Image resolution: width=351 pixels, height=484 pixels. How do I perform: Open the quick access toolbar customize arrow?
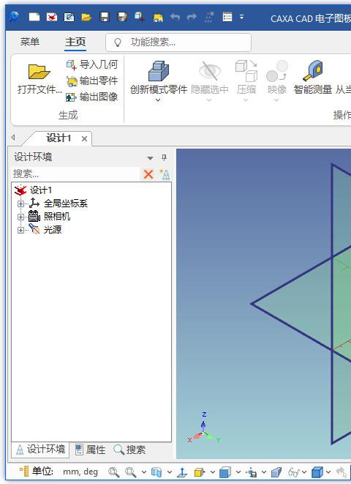(x=241, y=17)
